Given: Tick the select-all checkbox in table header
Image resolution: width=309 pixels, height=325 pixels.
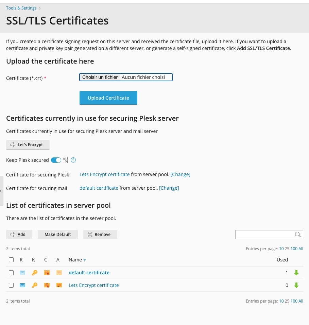Looking at the screenshot, I should [x=11, y=260].
